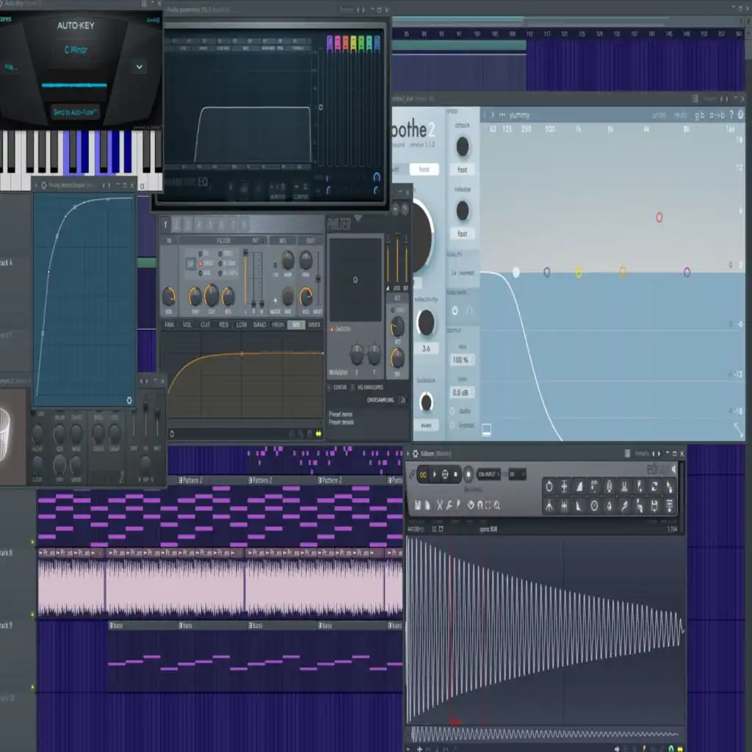Click envelope reset icon at bottom left
This screenshot has height=752, width=752.
pyautogui.click(x=172, y=434)
